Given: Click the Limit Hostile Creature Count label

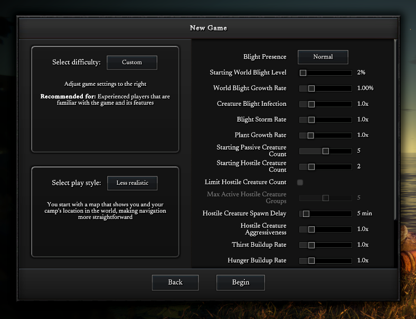Looking at the screenshot, I should pos(245,182).
